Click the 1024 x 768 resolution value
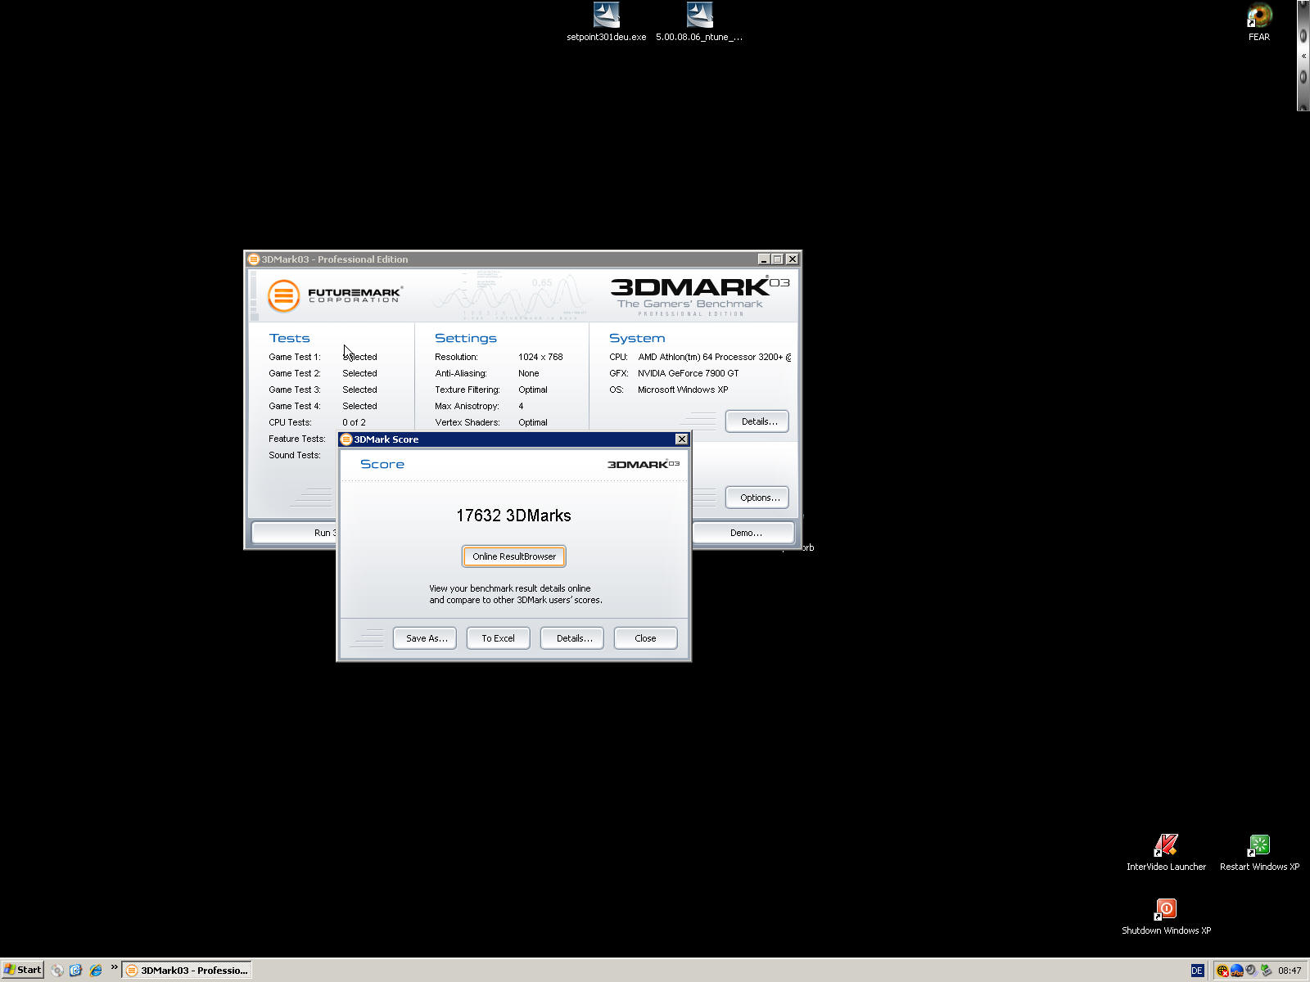1310x982 pixels. click(540, 357)
